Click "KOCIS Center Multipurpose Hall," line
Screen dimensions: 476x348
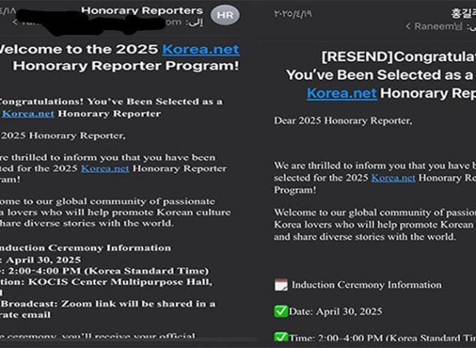click(x=121, y=282)
